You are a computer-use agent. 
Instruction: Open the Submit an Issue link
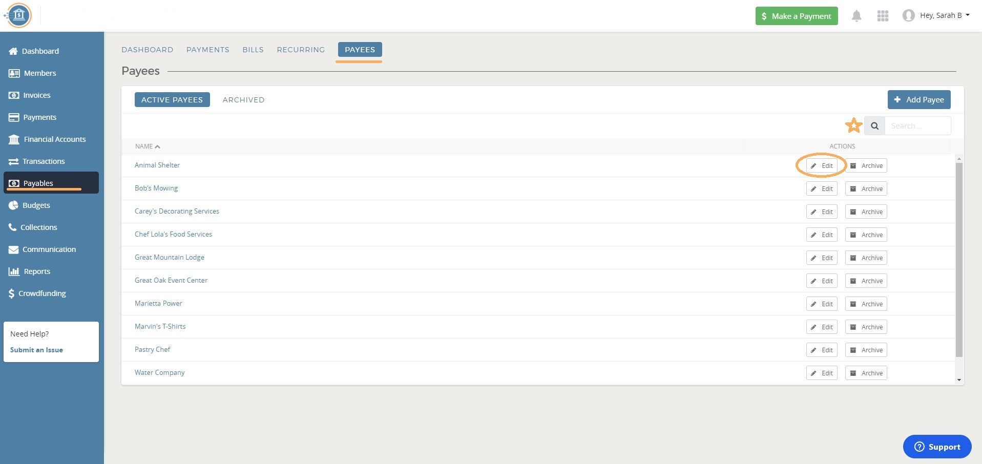36,350
